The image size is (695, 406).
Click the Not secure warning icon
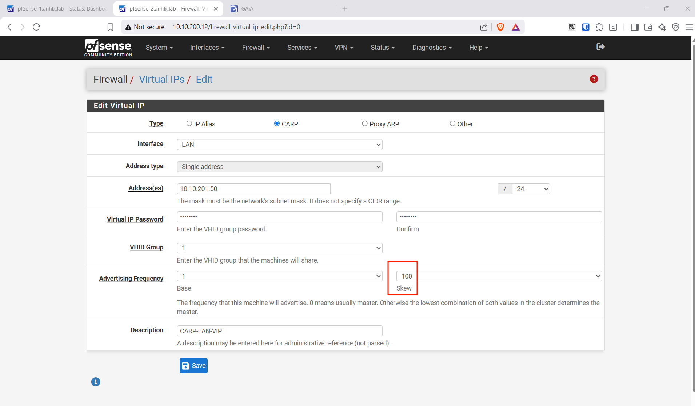128,27
